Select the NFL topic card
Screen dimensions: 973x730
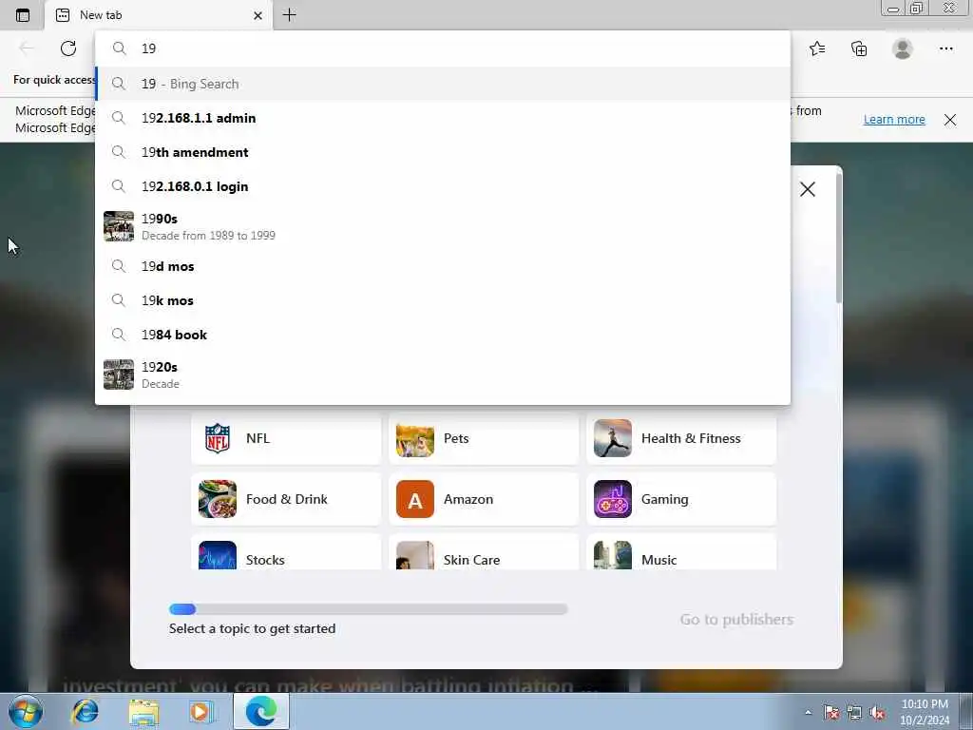point(286,438)
